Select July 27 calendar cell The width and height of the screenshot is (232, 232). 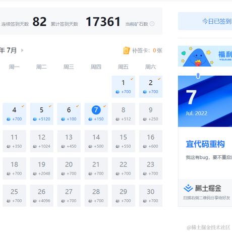(x=69, y=196)
